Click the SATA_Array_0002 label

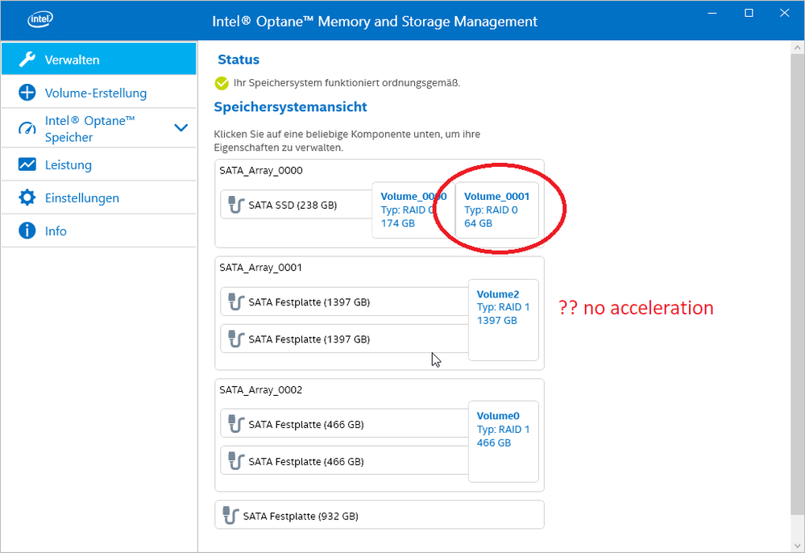point(261,389)
